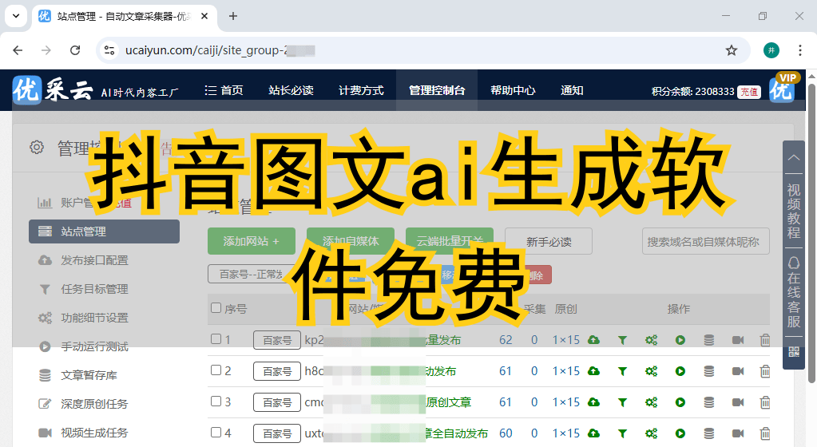817x447 pixels.
Task: Open the 百家号--正常发 filter dropdown
Action: pyautogui.click(x=246, y=275)
